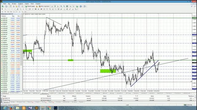The image size is (197, 110).
Task: Open the Periods clock icon
Action: tap(81, 6)
